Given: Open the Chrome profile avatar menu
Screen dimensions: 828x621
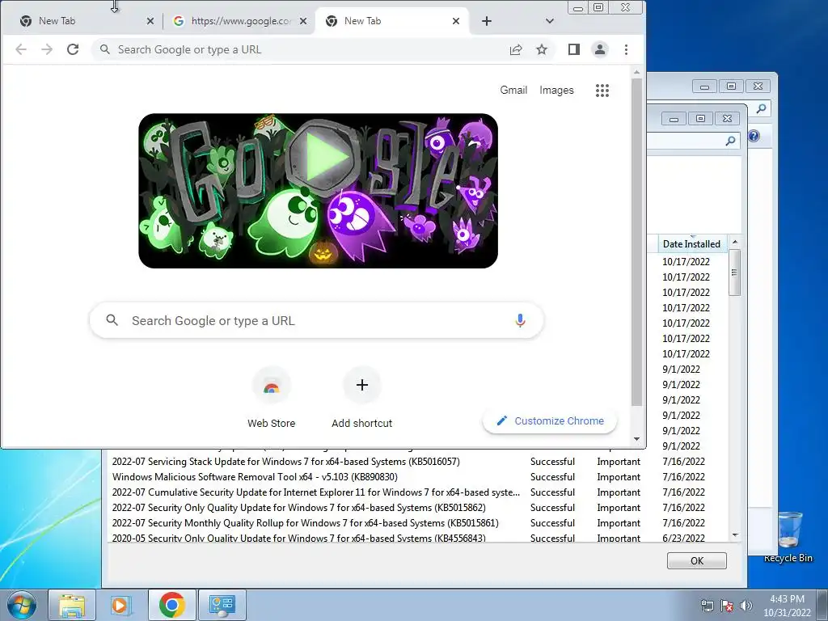Looking at the screenshot, I should coord(600,49).
